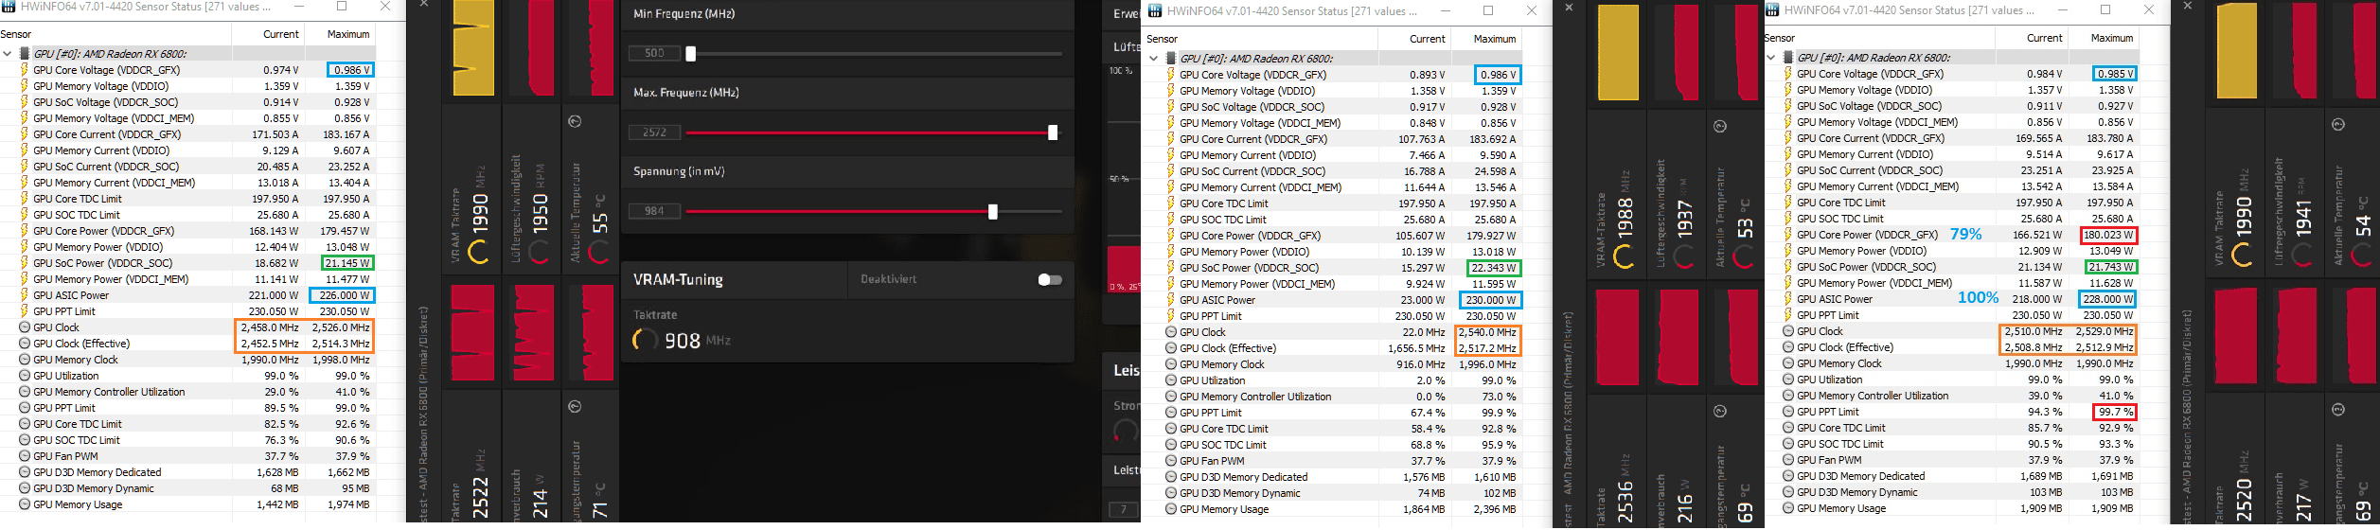Click circle icon beside GPU Fan PWM, right window
Screen dimensions: 2380x530
[x=1788, y=460]
